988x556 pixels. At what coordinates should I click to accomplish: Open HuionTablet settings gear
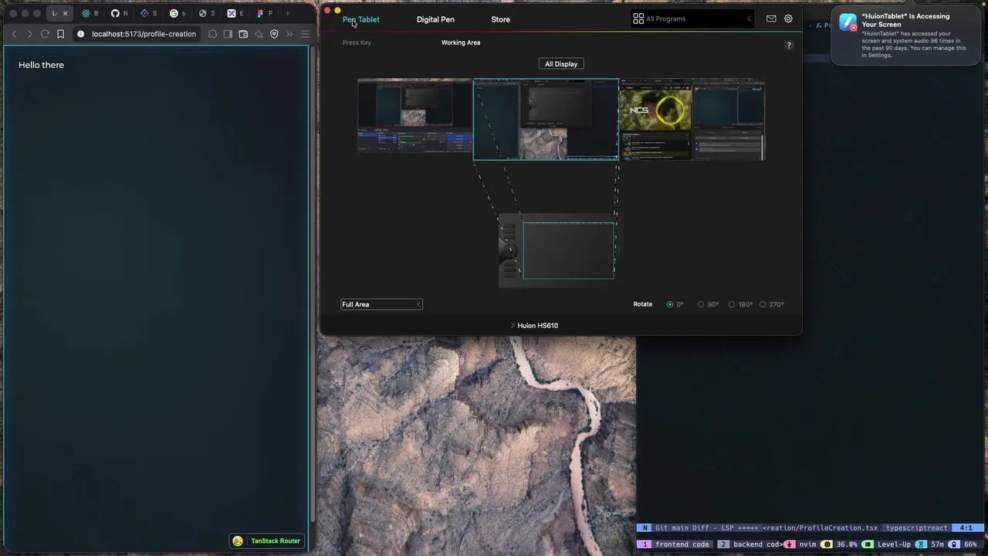(x=788, y=19)
